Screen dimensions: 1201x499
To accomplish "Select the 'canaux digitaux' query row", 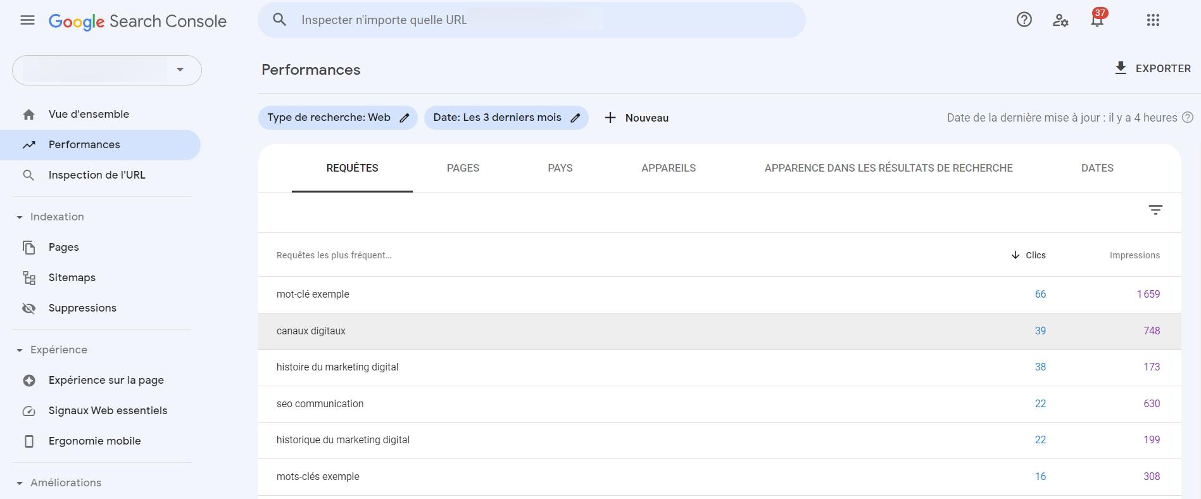I will point(719,331).
